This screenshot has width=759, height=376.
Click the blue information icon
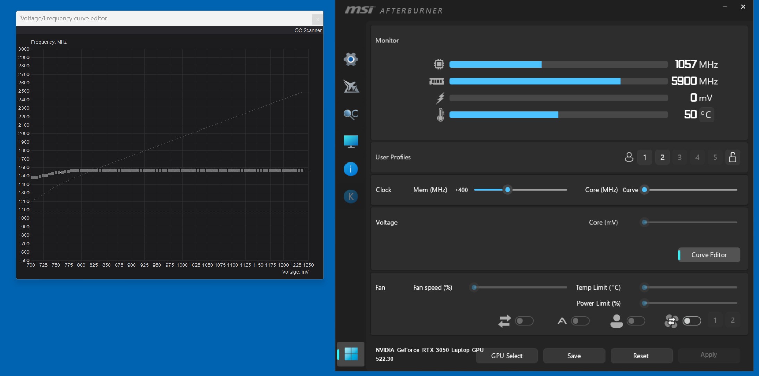(351, 169)
